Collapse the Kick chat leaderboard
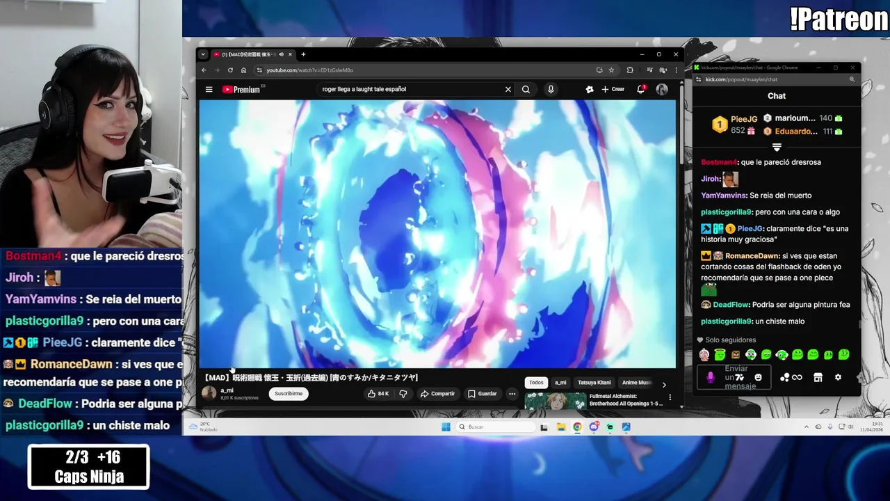 pos(777,147)
